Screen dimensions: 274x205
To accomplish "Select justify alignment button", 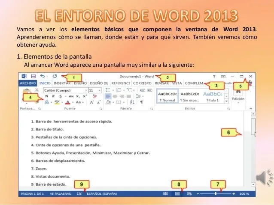I will coord(129,96).
